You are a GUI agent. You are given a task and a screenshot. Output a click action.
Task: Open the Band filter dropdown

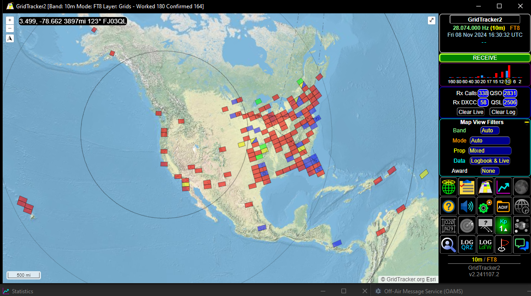490,131
